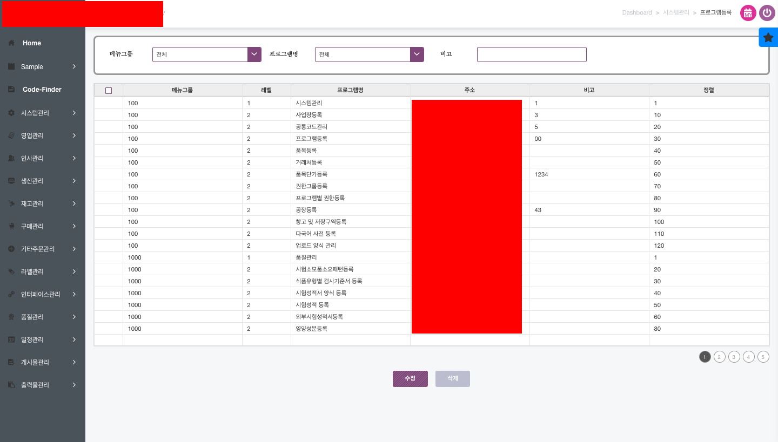The image size is (778, 442).
Task: Click the 수정 button
Action: coord(410,379)
